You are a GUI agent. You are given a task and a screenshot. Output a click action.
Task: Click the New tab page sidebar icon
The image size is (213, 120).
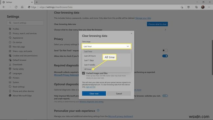click(10, 47)
